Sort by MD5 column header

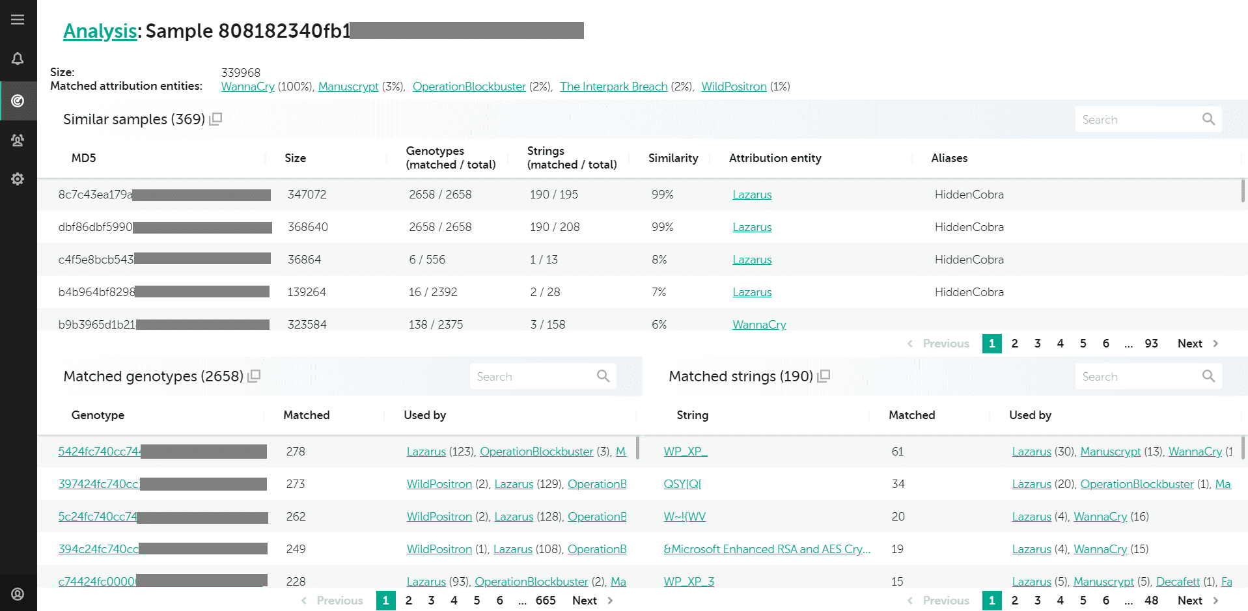pyautogui.click(x=83, y=158)
